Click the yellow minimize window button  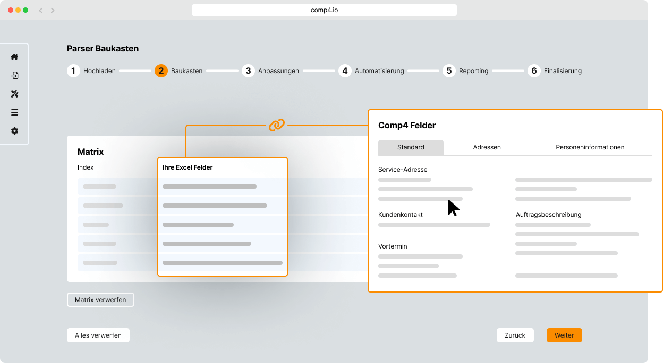tap(18, 10)
